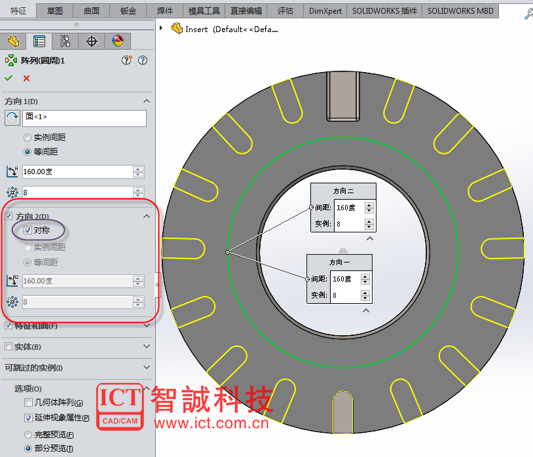Select 完整预览(F) radio button
533x457 pixels.
[x=28, y=435]
